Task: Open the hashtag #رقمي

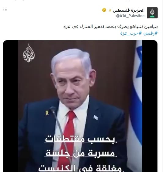Action: point(150,33)
